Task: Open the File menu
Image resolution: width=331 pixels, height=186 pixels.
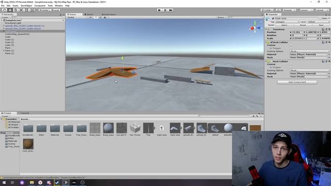Action: tap(3, 6)
